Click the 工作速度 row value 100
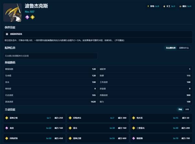The image size is (195, 144). [188, 82]
